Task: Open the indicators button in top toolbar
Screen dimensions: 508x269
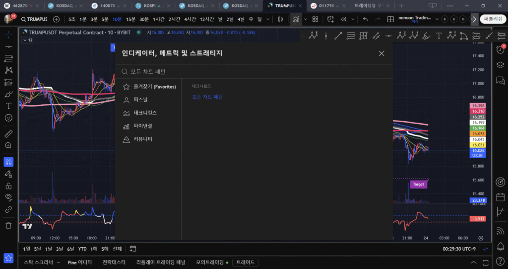Action: click(x=296, y=19)
